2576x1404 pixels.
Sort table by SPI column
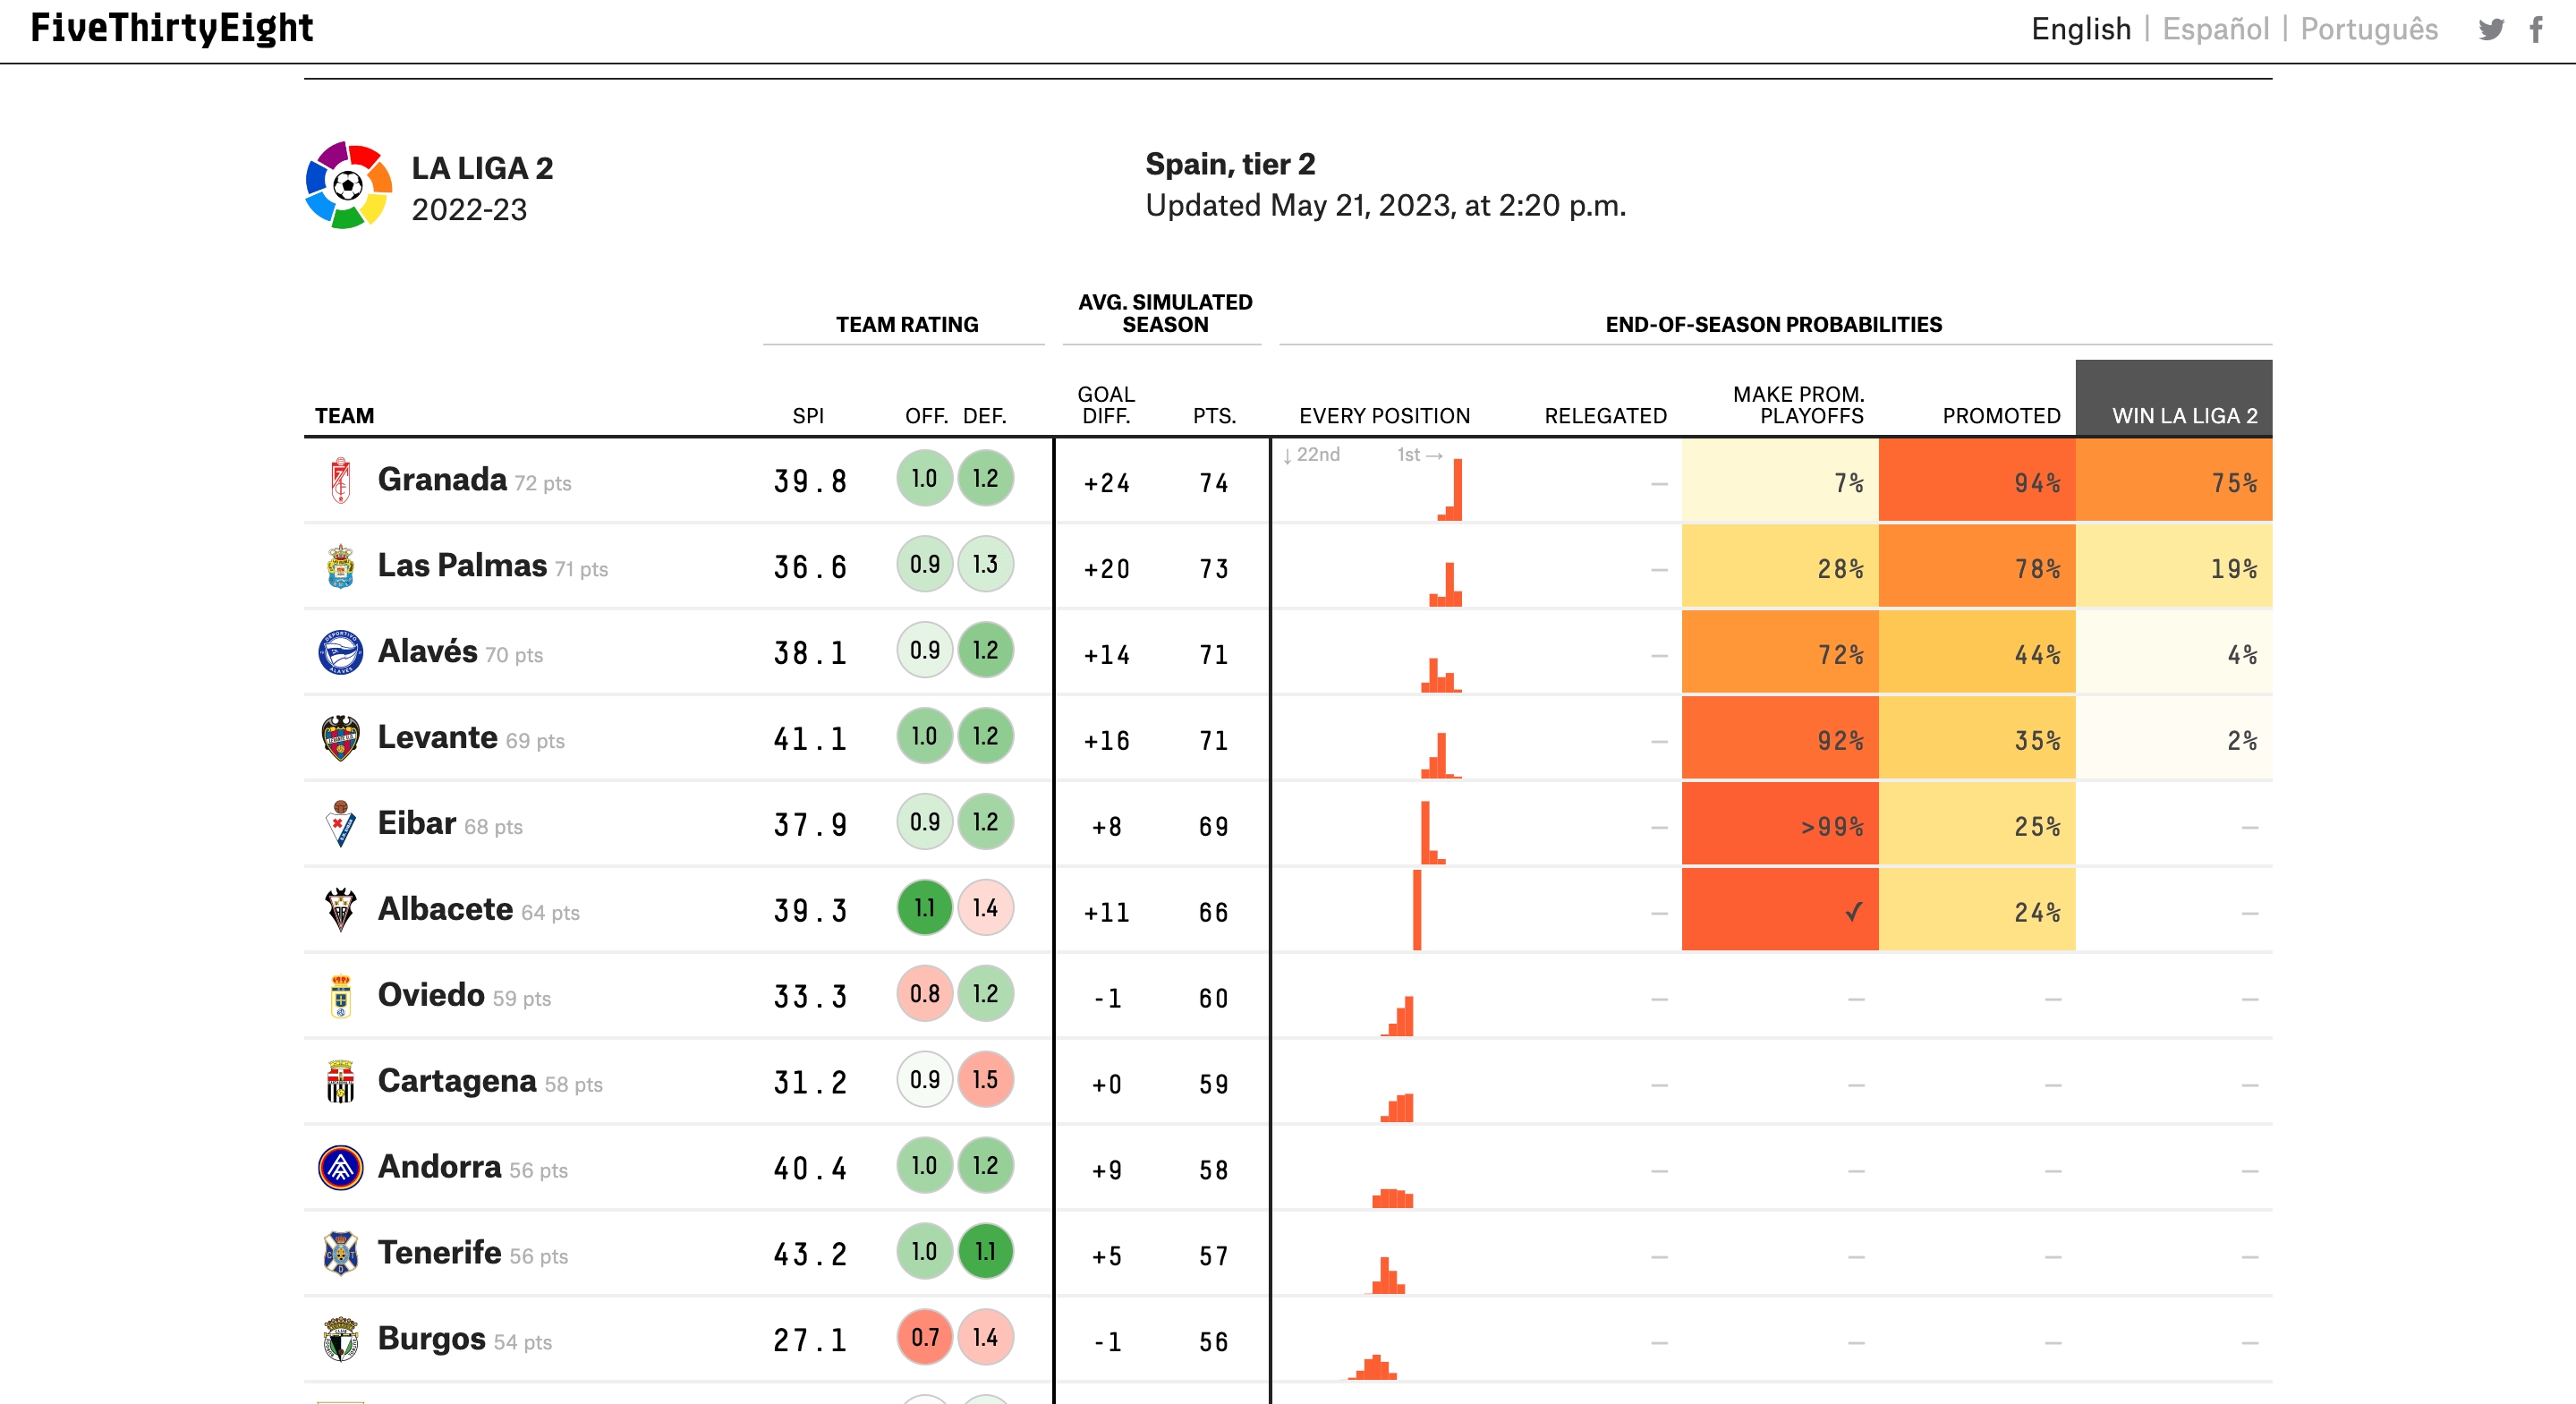[x=808, y=416]
